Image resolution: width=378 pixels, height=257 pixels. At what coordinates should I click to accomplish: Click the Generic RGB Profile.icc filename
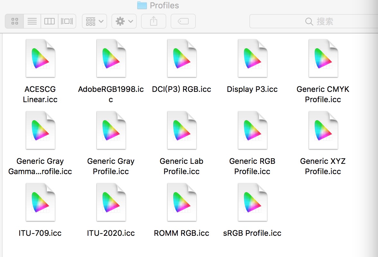click(x=252, y=166)
